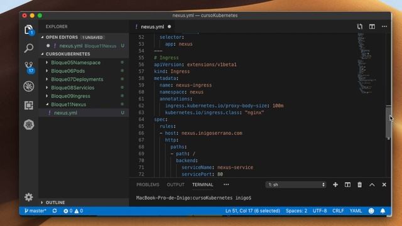The image size is (402, 226).
Task: Click 'servicePort: 80' on line 72
Action: [202, 175]
